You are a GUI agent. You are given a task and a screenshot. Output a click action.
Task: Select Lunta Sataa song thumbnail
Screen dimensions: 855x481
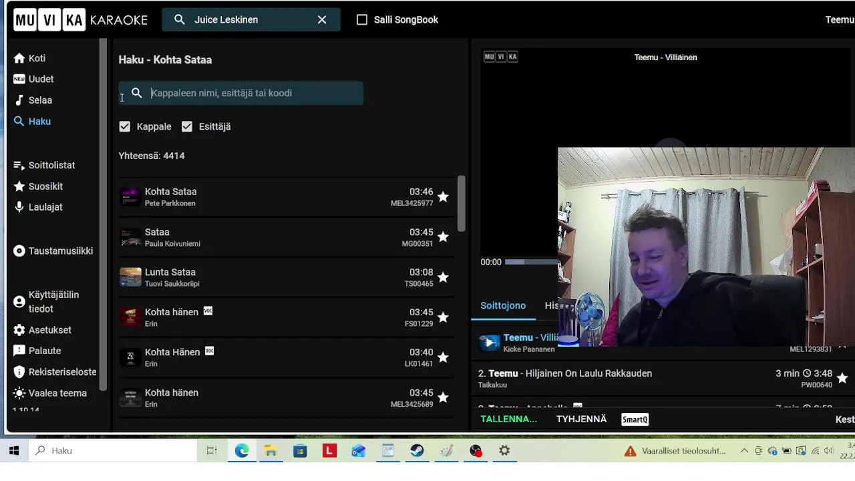[130, 277]
